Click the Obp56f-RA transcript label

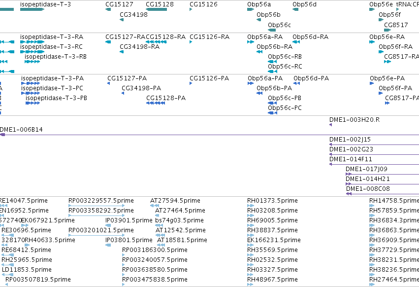coord(395,46)
